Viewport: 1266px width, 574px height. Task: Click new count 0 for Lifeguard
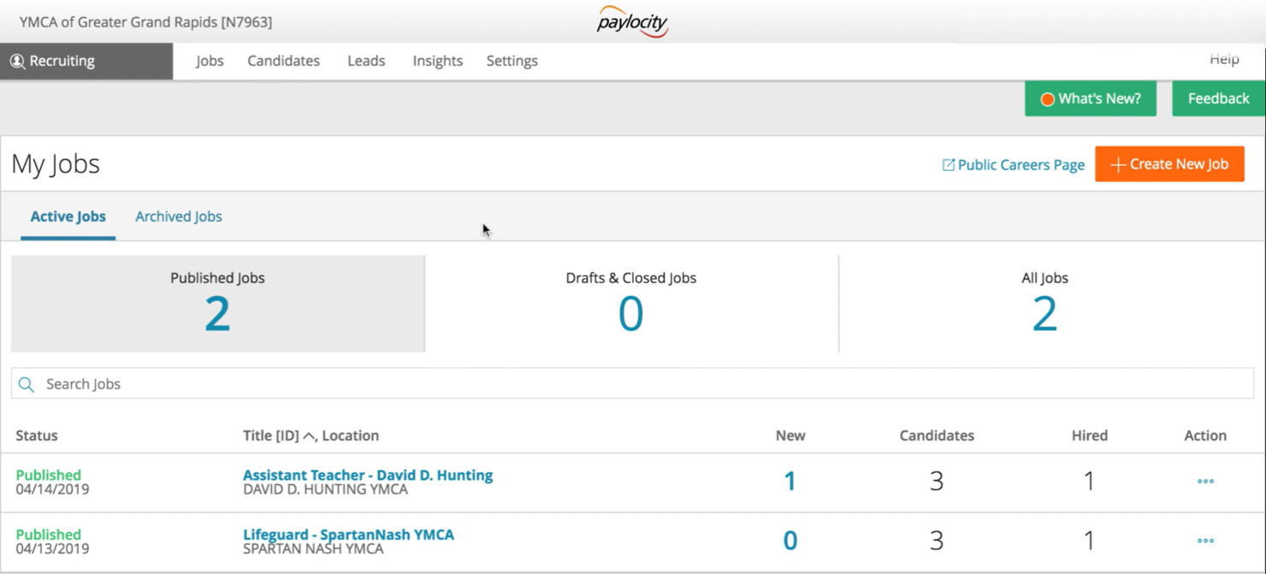click(x=790, y=541)
